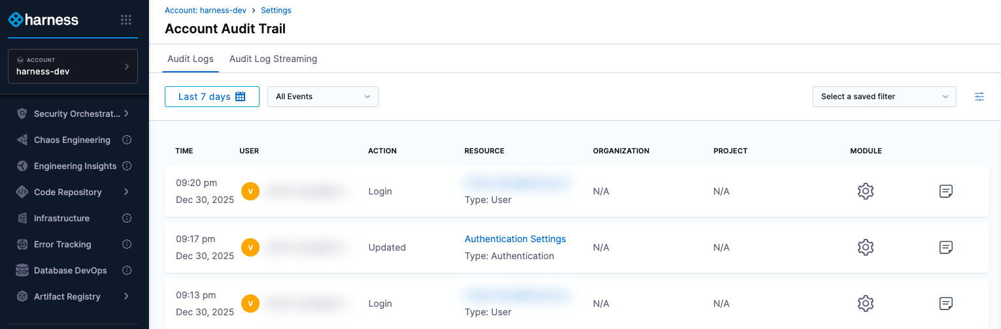The width and height of the screenshot is (1001, 329).
Task: Click the user avatar in 09:17 pm row
Action: (x=250, y=247)
